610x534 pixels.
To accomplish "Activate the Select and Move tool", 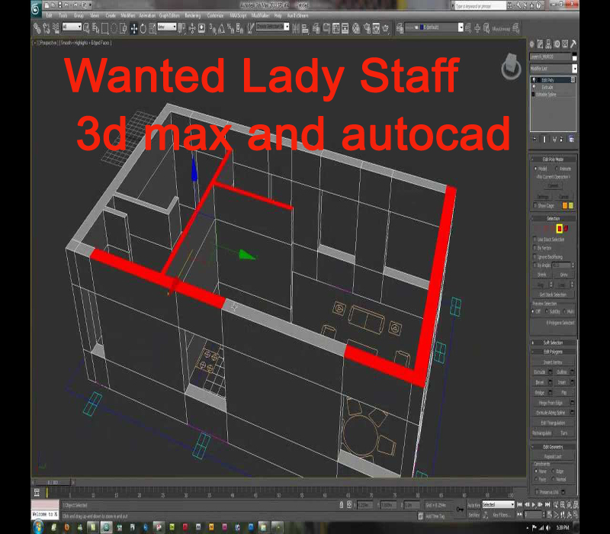I will click(134, 28).
